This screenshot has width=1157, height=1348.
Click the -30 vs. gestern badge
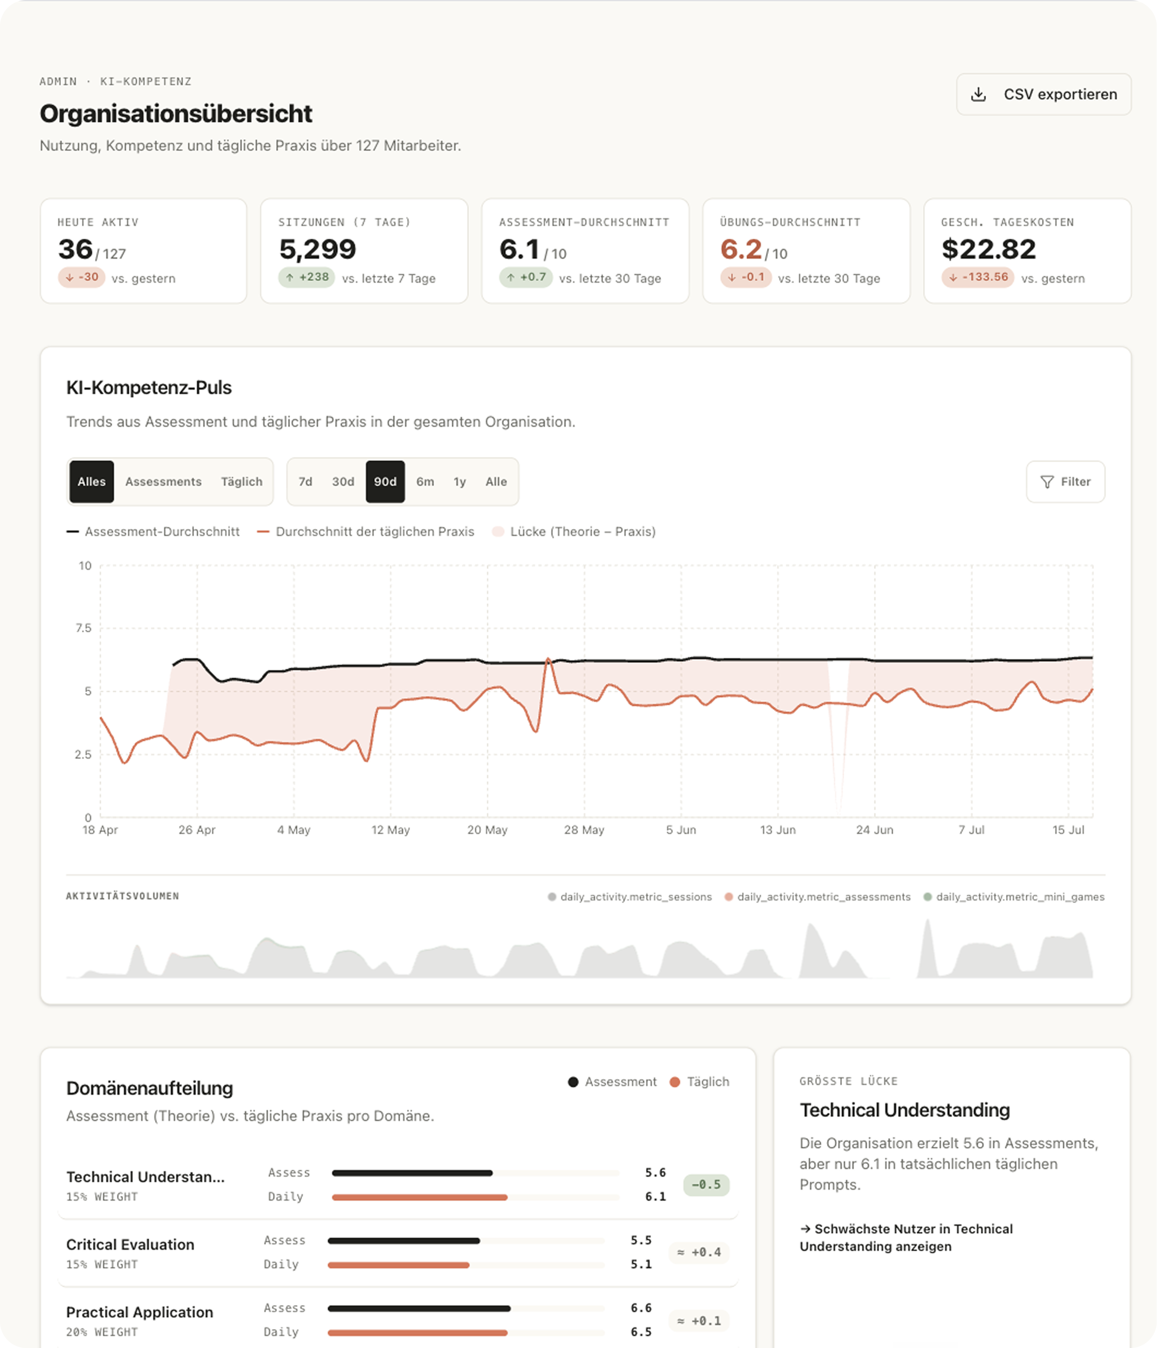click(x=82, y=277)
